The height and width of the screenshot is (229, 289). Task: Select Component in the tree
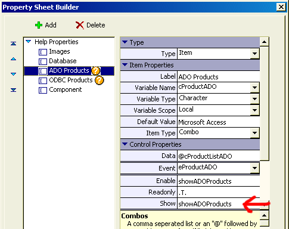coord(66,90)
